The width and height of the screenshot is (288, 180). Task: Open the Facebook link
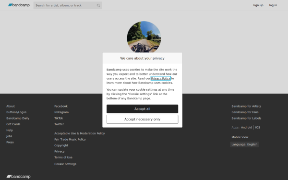click(61, 106)
